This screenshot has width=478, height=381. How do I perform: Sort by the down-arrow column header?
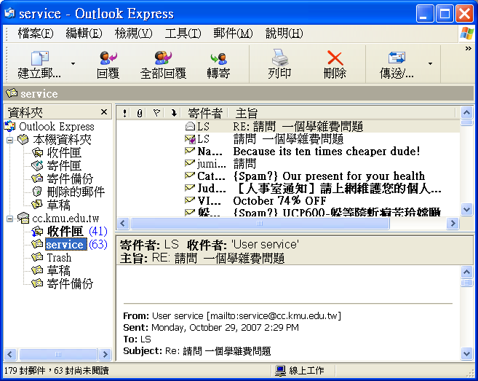174,113
